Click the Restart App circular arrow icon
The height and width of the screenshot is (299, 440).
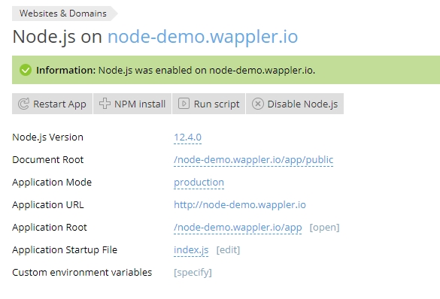pos(23,104)
